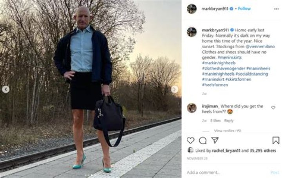Open #clotheshavenogender hashtag

224,68
